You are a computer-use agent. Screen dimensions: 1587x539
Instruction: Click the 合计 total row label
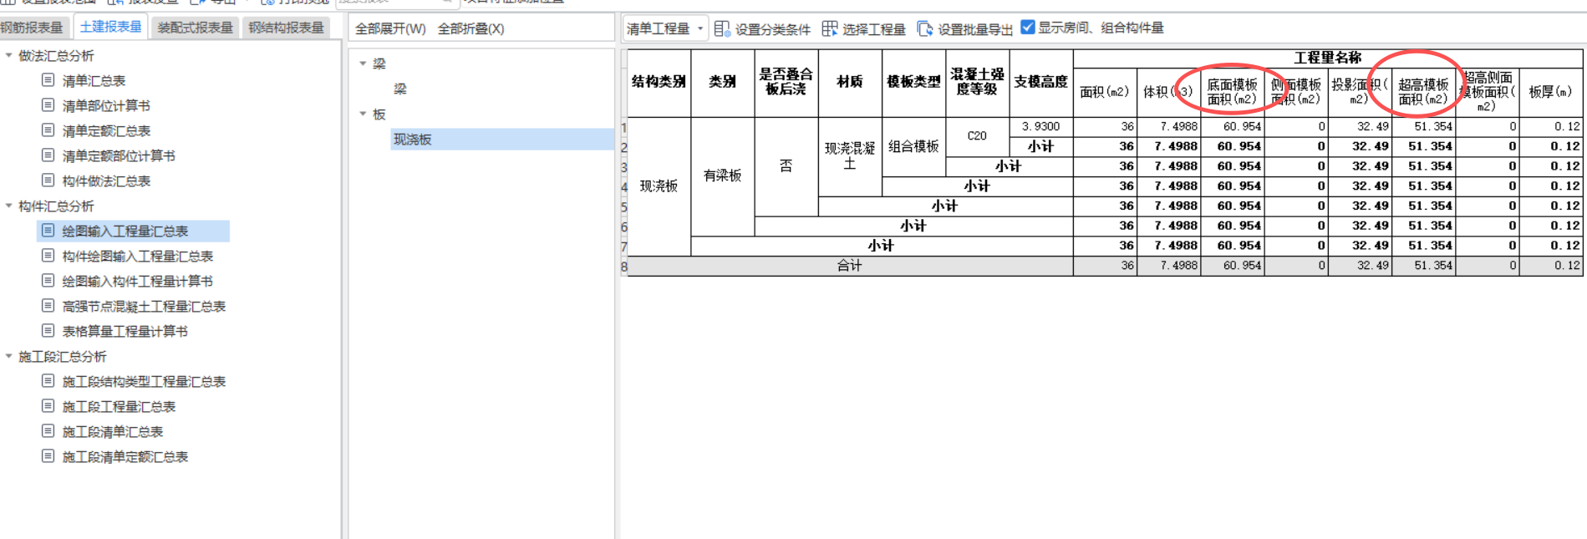[x=850, y=266]
